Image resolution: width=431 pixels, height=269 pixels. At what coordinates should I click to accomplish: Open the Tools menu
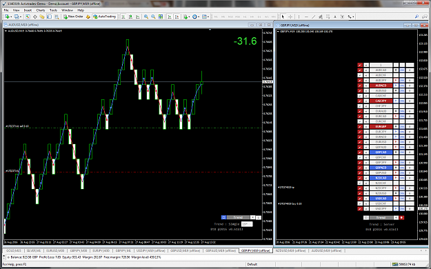53,10
